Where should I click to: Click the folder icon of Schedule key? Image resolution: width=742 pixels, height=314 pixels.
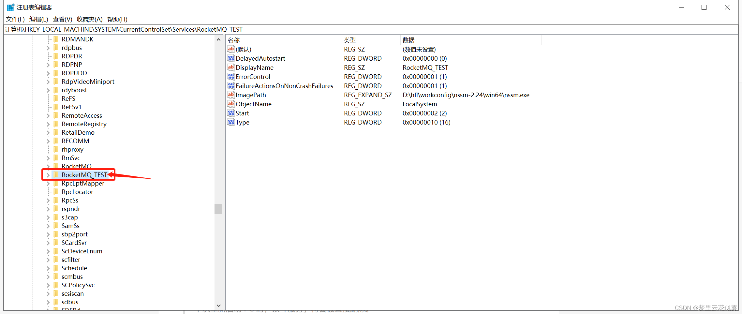(x=56, y=268)
